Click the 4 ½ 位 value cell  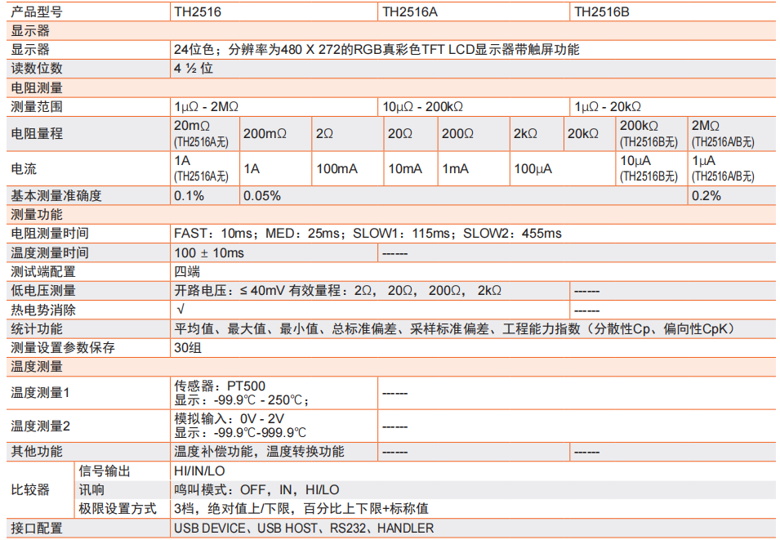point(194,69)
